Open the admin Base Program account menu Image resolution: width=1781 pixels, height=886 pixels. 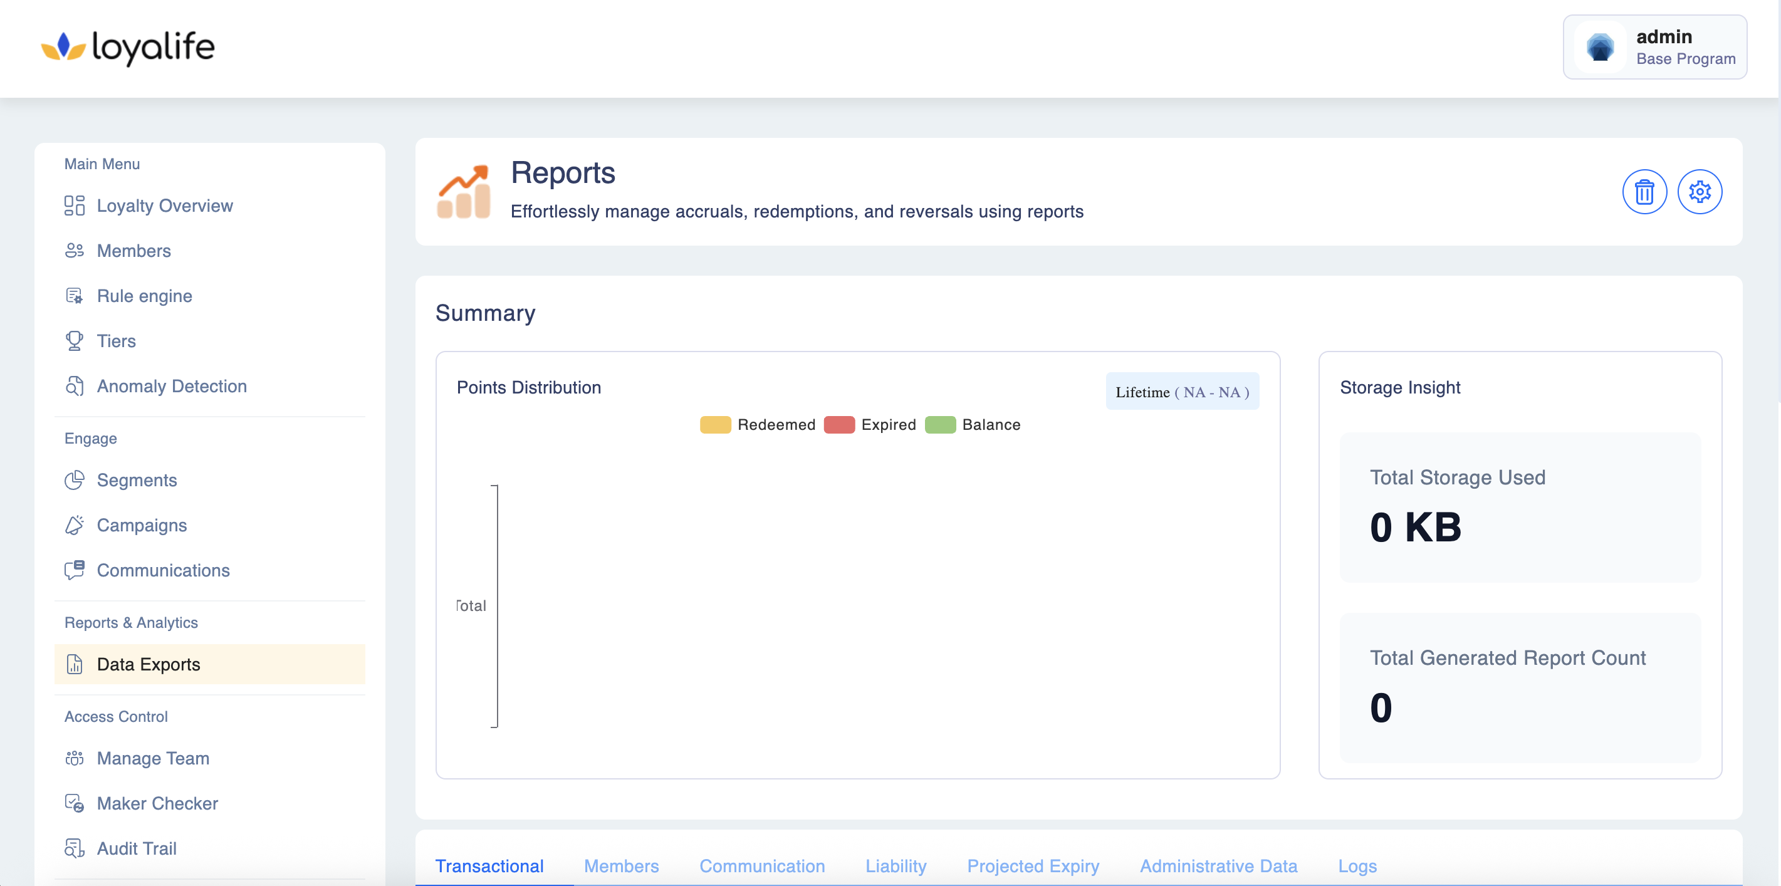[x=1654, y=48]
